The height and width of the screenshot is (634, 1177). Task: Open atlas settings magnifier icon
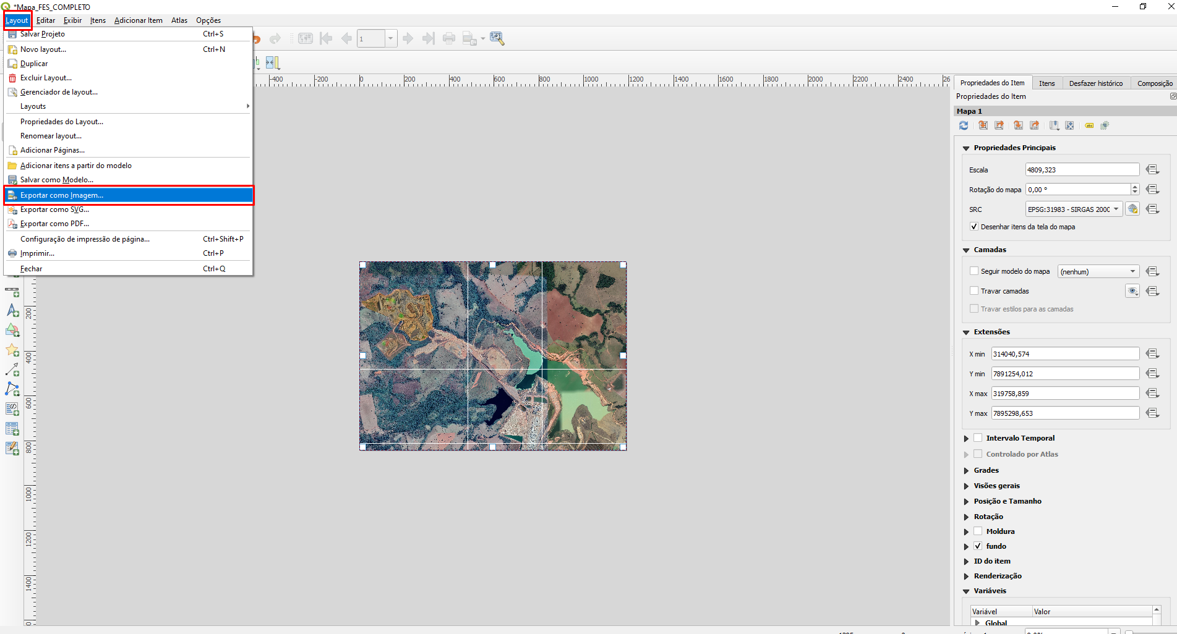(497, 39)
